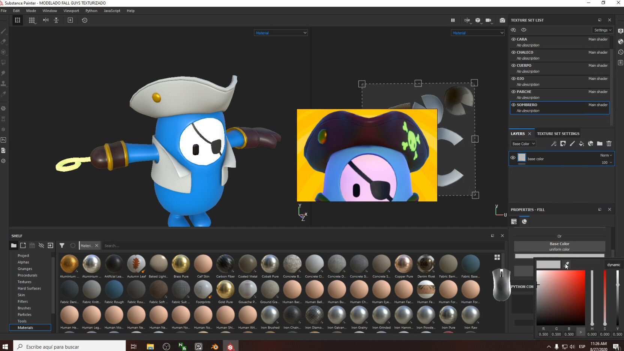624x351 pixels.
Task: Open the Material view dropdown above the viewport
Action: (x=280, y=33)
